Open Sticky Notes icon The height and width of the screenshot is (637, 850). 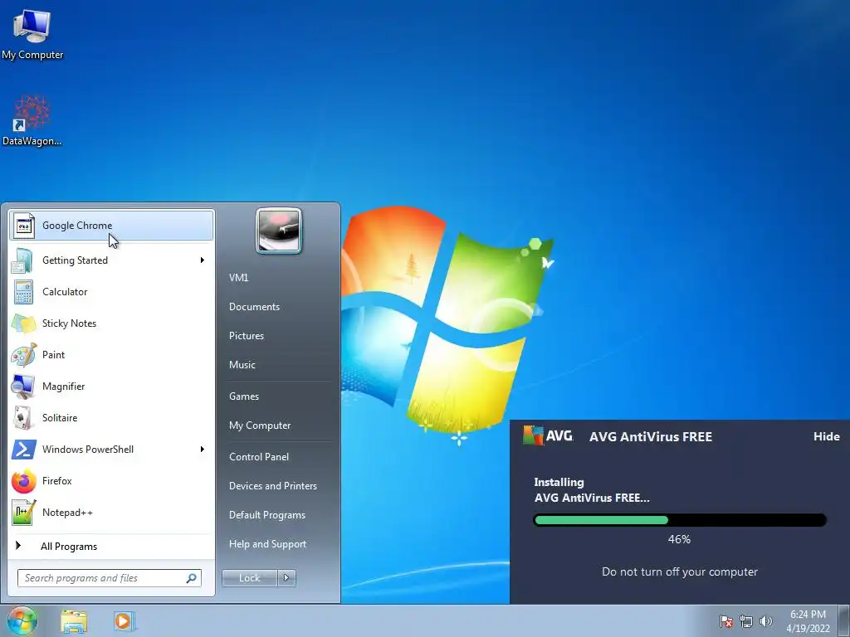click(23, 323)
